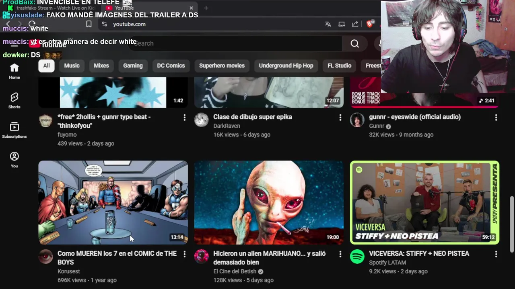The width and height of the screenshot is (515, 289).
Task: Click the drawing class video thumbnail
Action: click(269, 92)
